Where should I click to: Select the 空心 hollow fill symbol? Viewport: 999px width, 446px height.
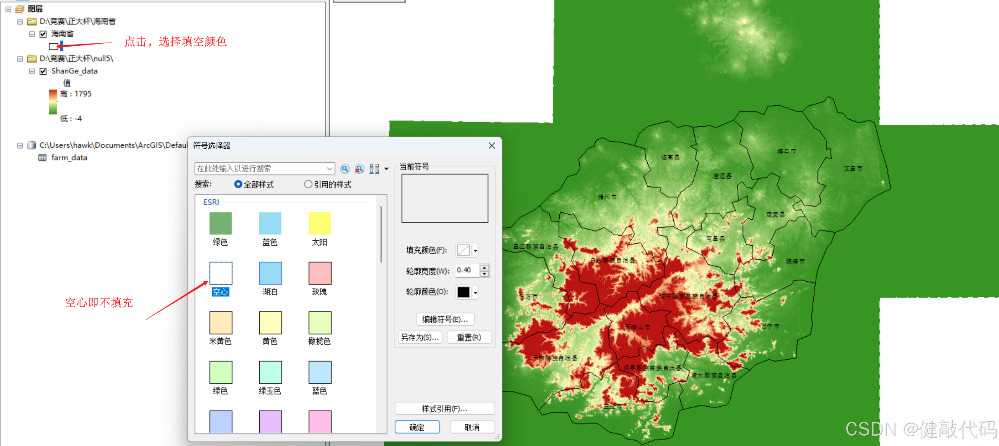[220, 273]
